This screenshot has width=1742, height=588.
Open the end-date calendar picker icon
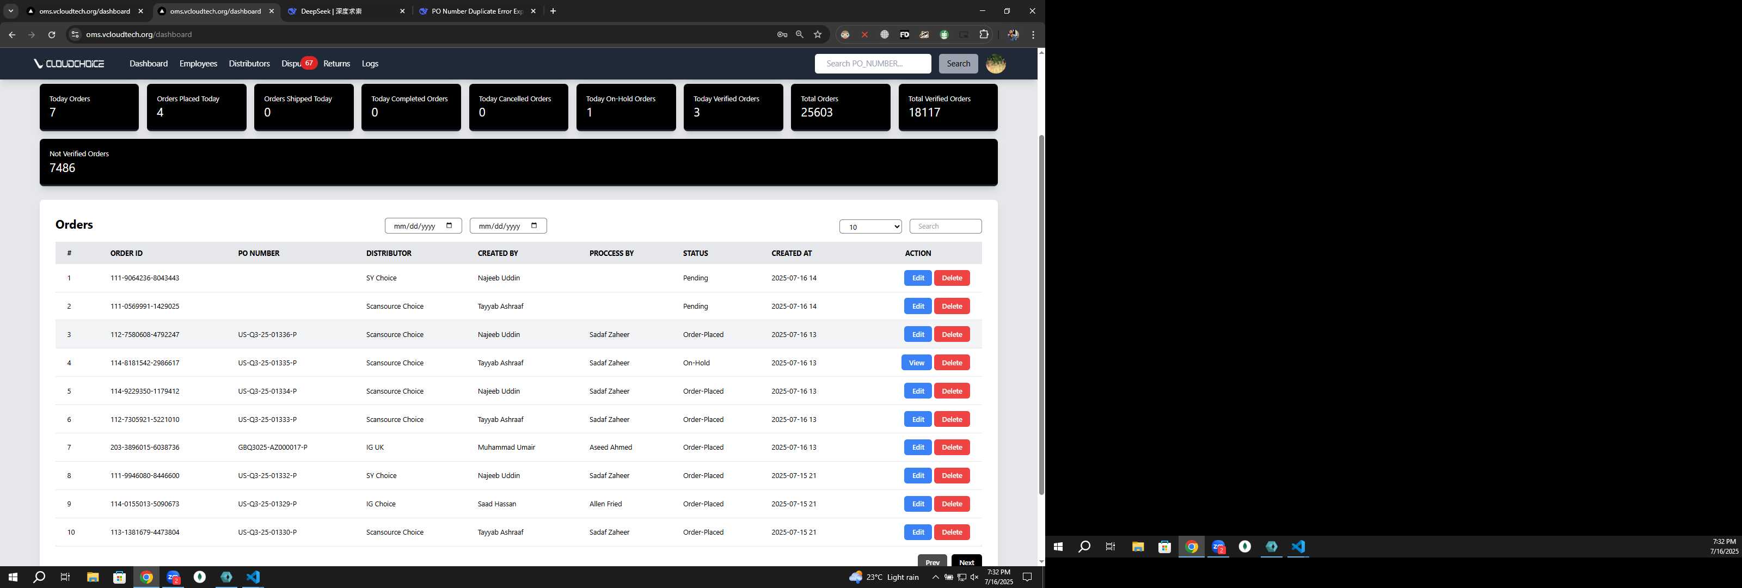click(x=534, y=226)
